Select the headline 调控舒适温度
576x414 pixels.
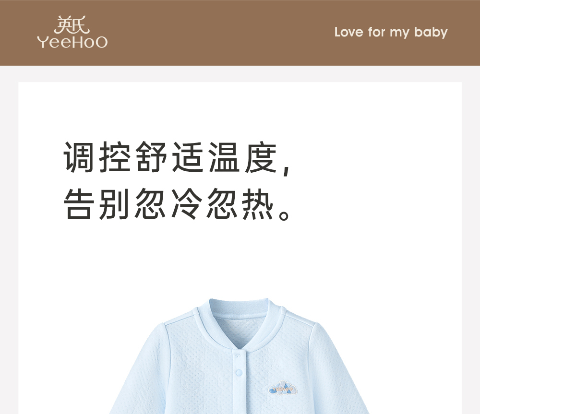tap(171, 157)
